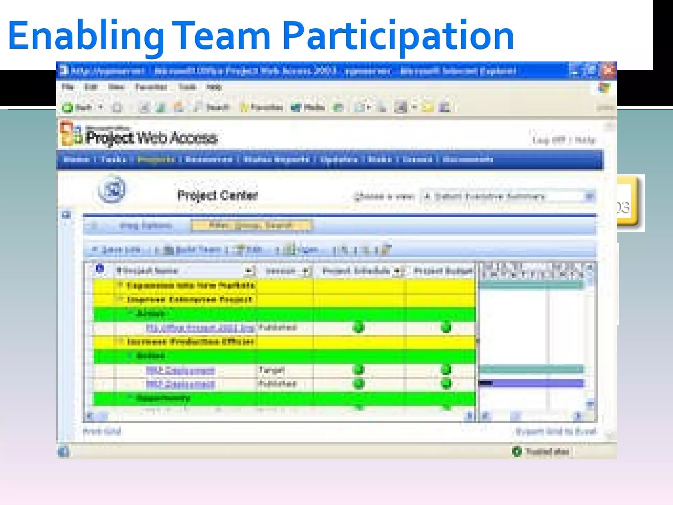This screenshot has height=505, width=673.
Task: Collapse the side pane with left edge icon
Action: pyautogui.click(x=66, y=215)
